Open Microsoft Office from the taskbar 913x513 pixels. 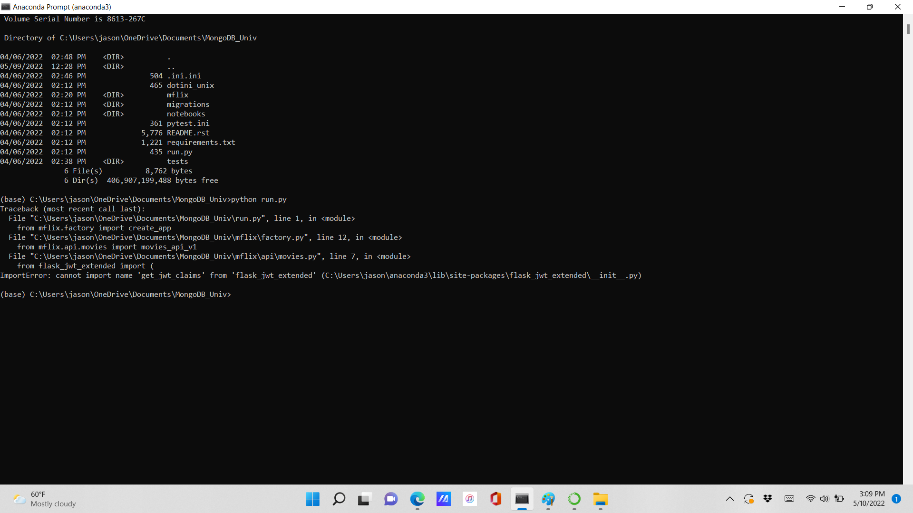495,499
